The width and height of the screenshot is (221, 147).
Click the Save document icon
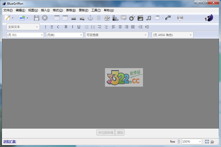[x=36, y=18]
